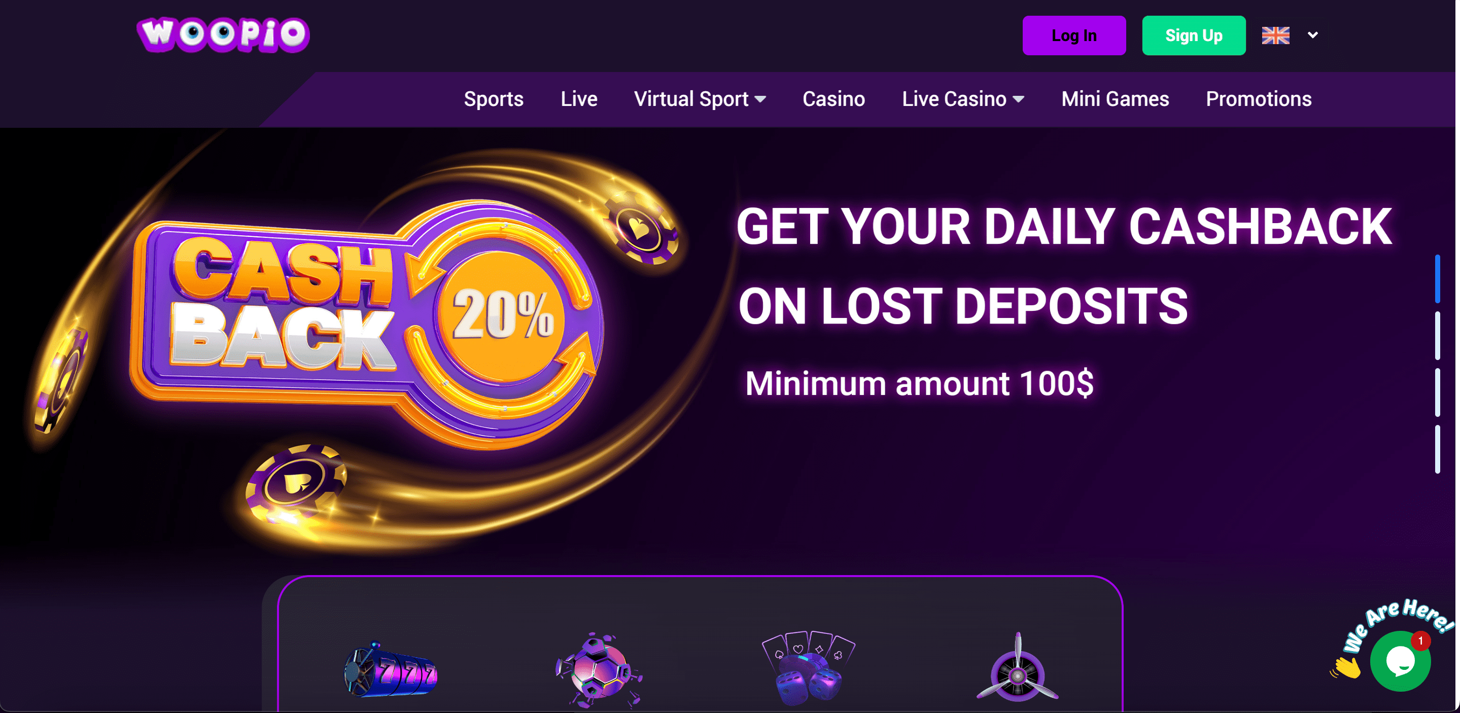Image resolution: width=1460 pixels, height=713 pixels.
Task: Switch to the fourth banner slide indicator
Action: pos(1437,449)
